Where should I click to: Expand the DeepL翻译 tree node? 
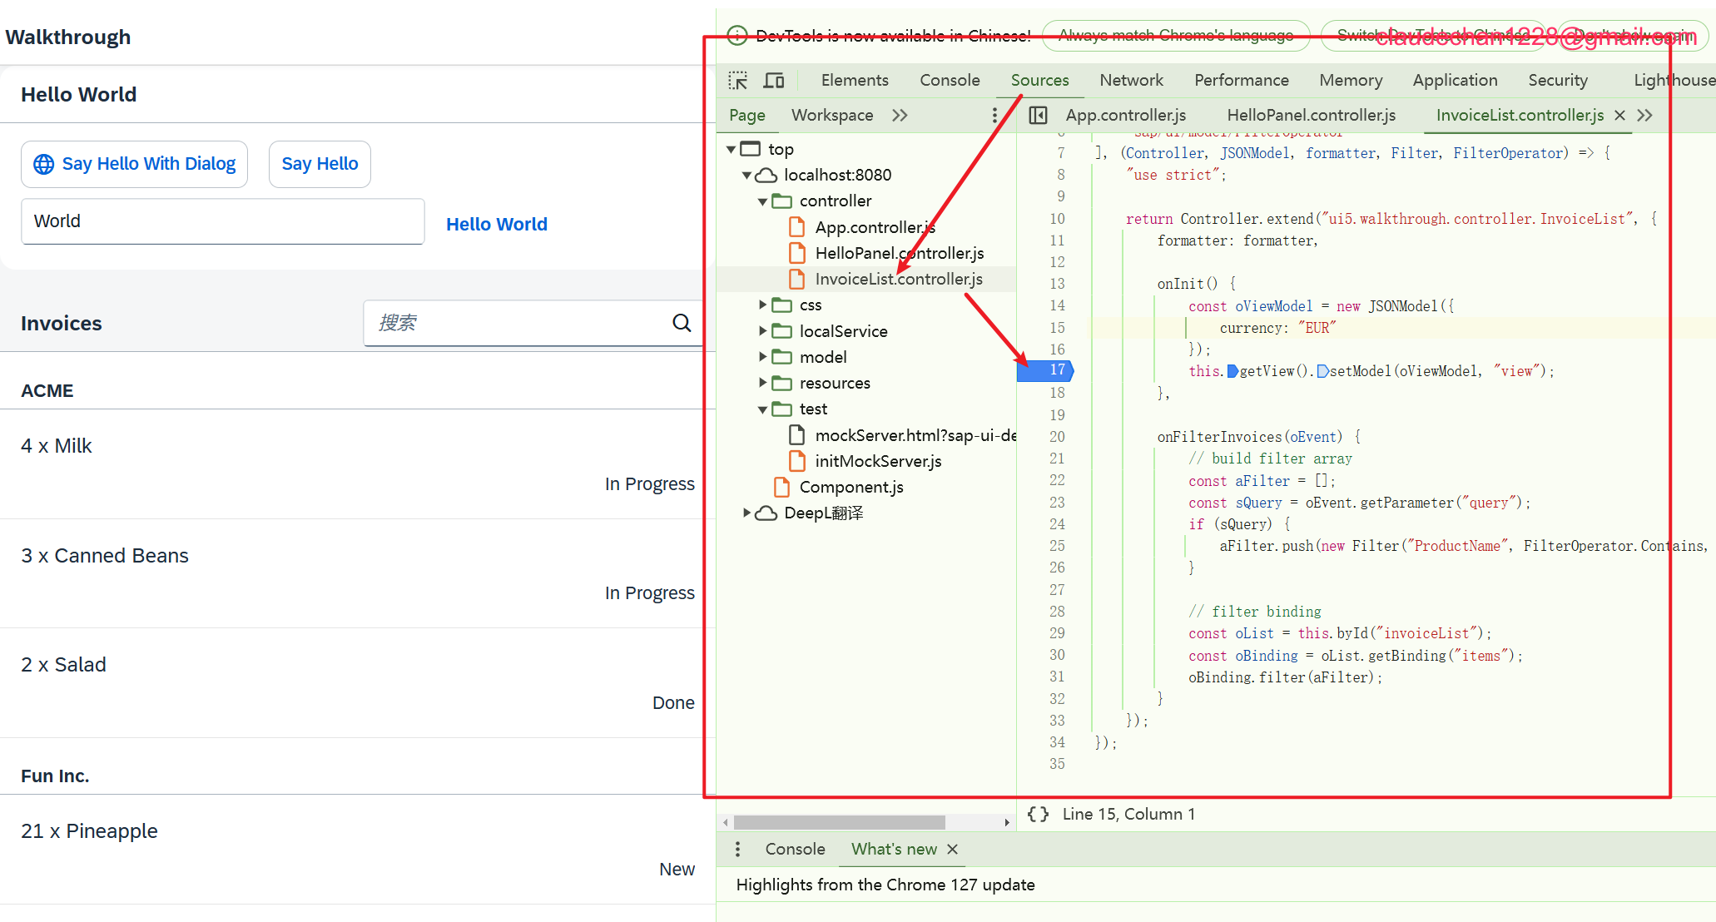point(746,513)
